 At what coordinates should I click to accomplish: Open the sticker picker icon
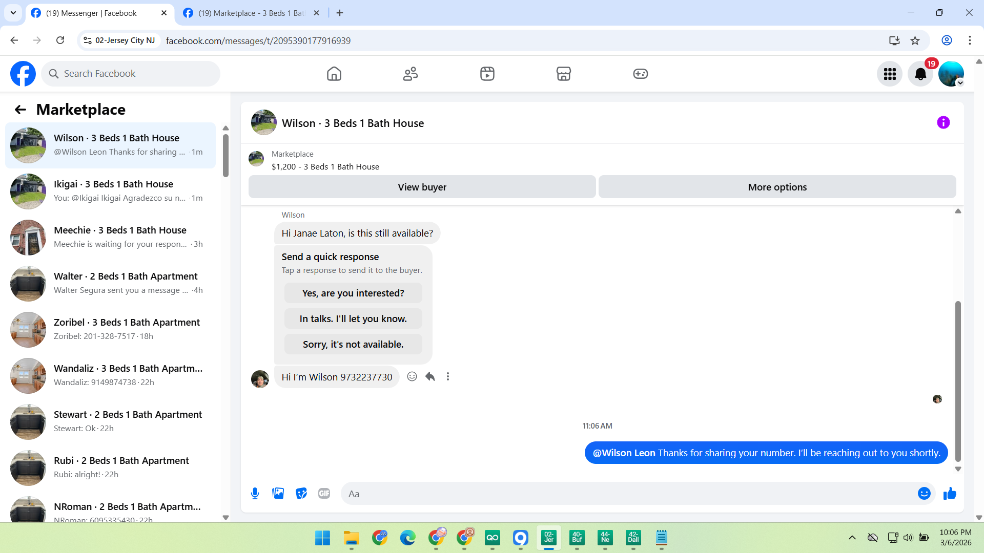point(301,494)
